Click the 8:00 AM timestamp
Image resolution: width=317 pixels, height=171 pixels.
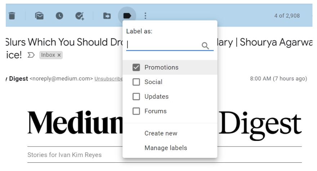278,79
